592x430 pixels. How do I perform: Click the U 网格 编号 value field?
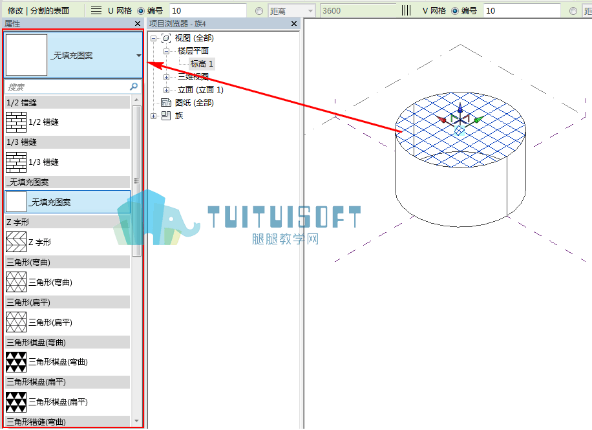click(x=208, y=10)
